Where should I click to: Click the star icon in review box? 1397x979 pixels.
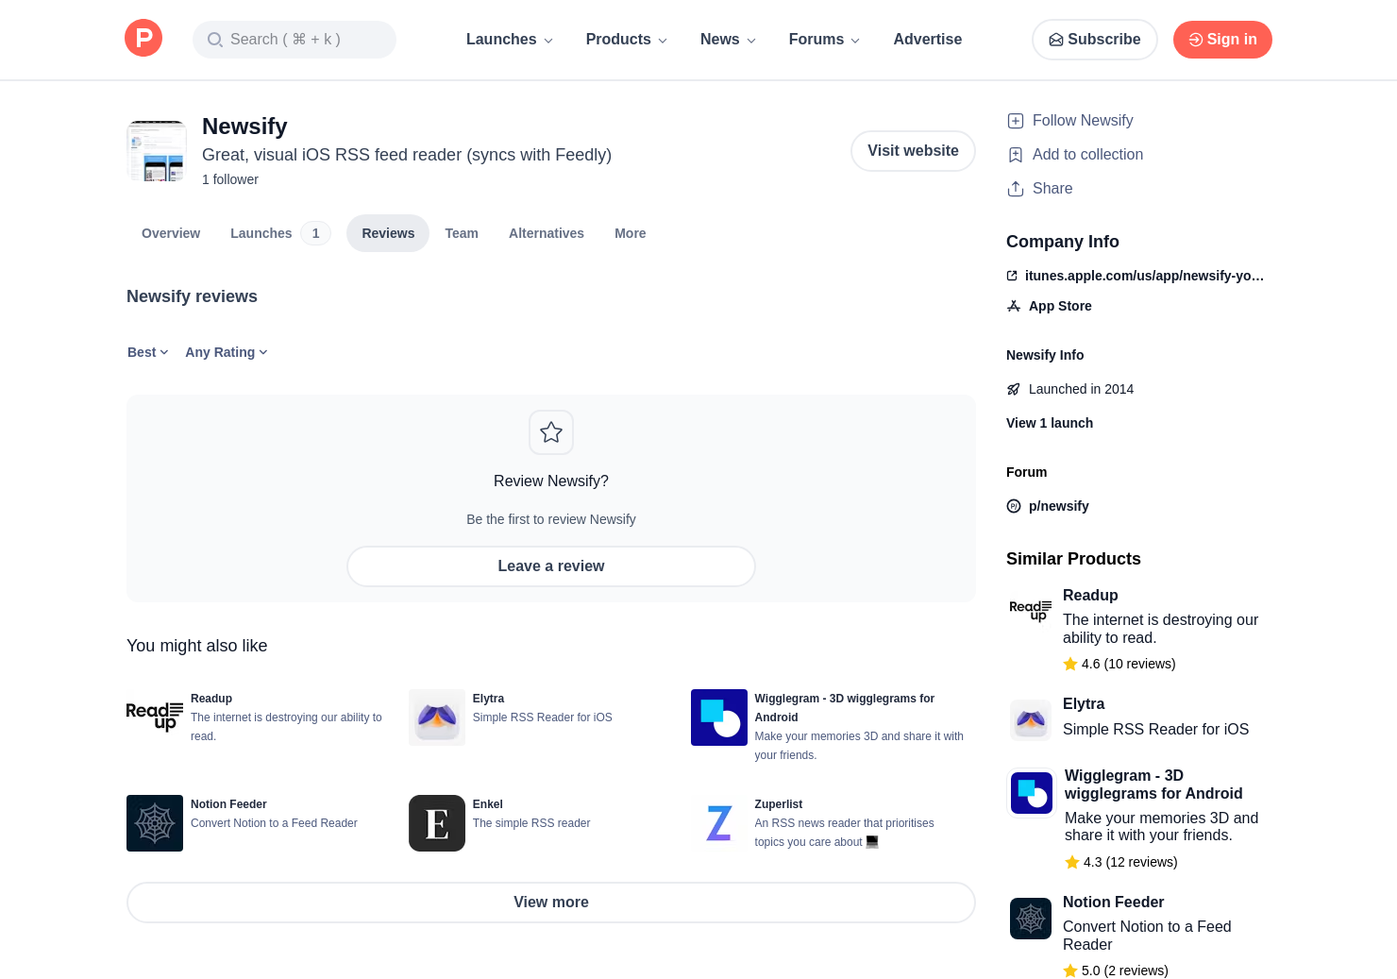point(551,432)
